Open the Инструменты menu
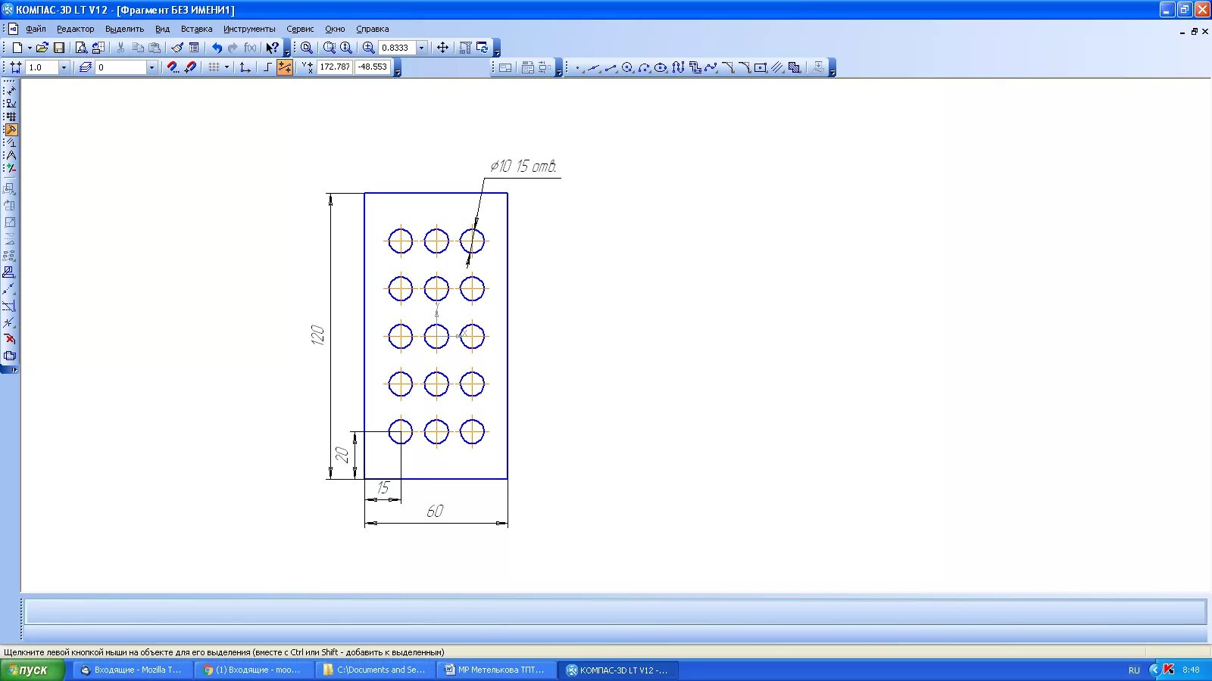The image size is (1212, 681). (x=249, y=29)
